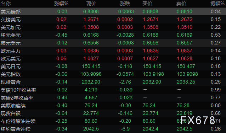Select the 美原油连续 row name
This screenshot has width=226, height=133.
click(13, 106)
